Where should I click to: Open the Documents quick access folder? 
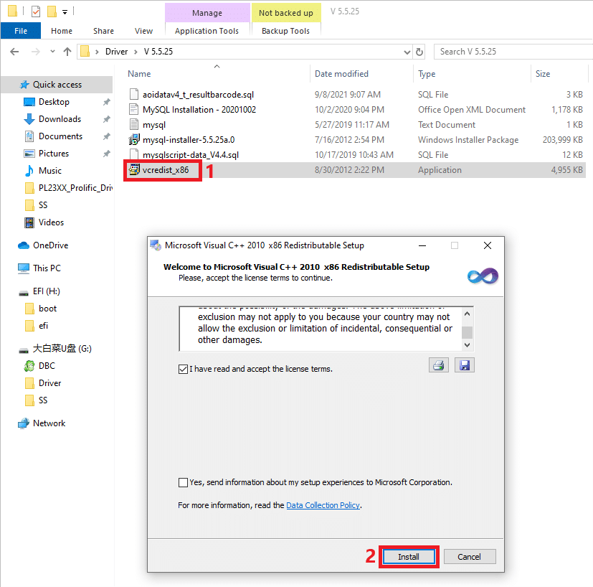tap(53, 136)
